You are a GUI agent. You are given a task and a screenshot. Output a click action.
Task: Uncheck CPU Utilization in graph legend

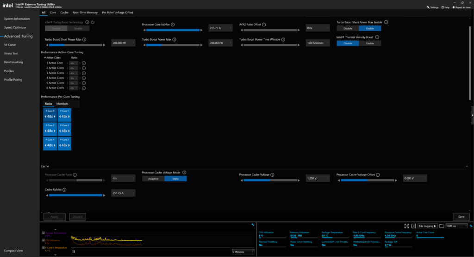click(x=44, y=240)
